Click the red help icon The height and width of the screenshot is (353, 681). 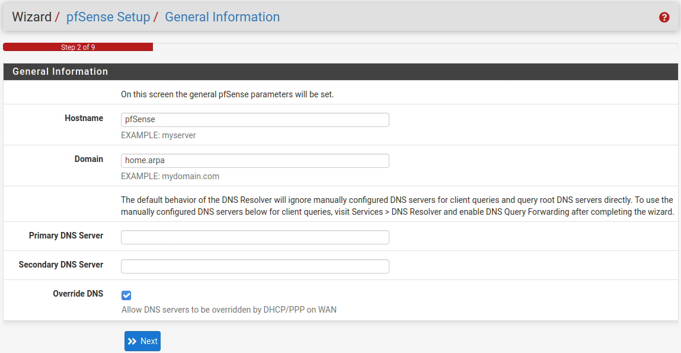664,17
